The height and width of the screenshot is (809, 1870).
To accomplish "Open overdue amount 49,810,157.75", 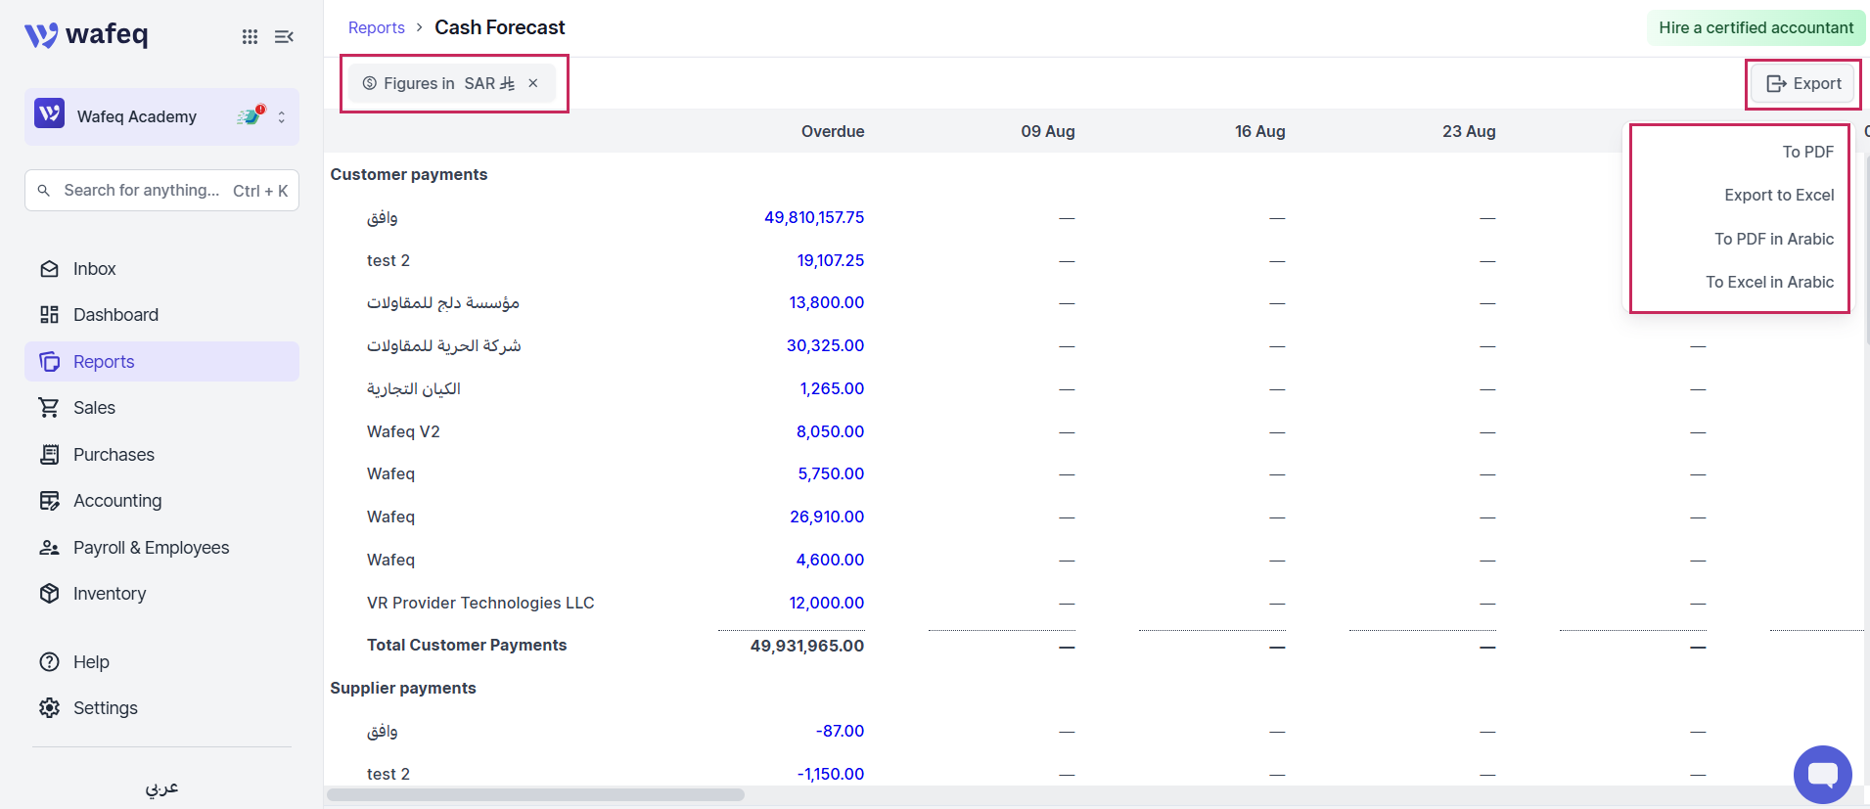I will coord(814,217).
